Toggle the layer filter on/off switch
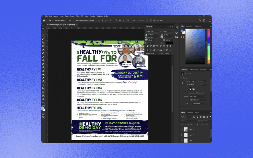The image size is (253, 158). [210, 116]
